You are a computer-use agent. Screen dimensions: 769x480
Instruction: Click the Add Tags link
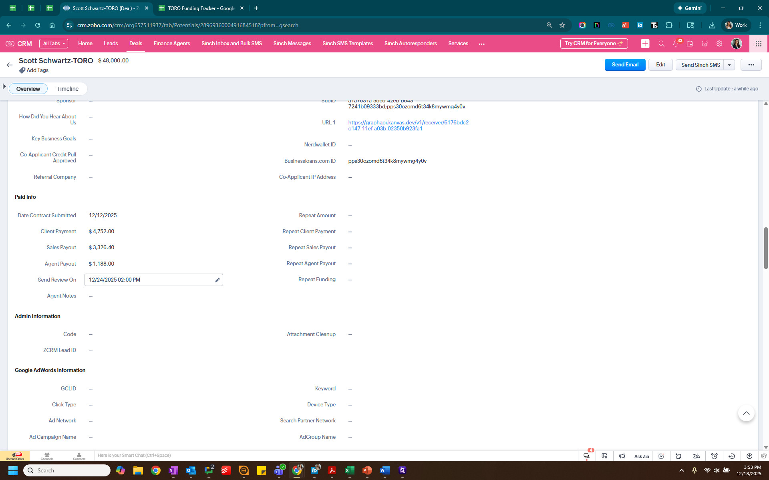[x=37, y=70]
